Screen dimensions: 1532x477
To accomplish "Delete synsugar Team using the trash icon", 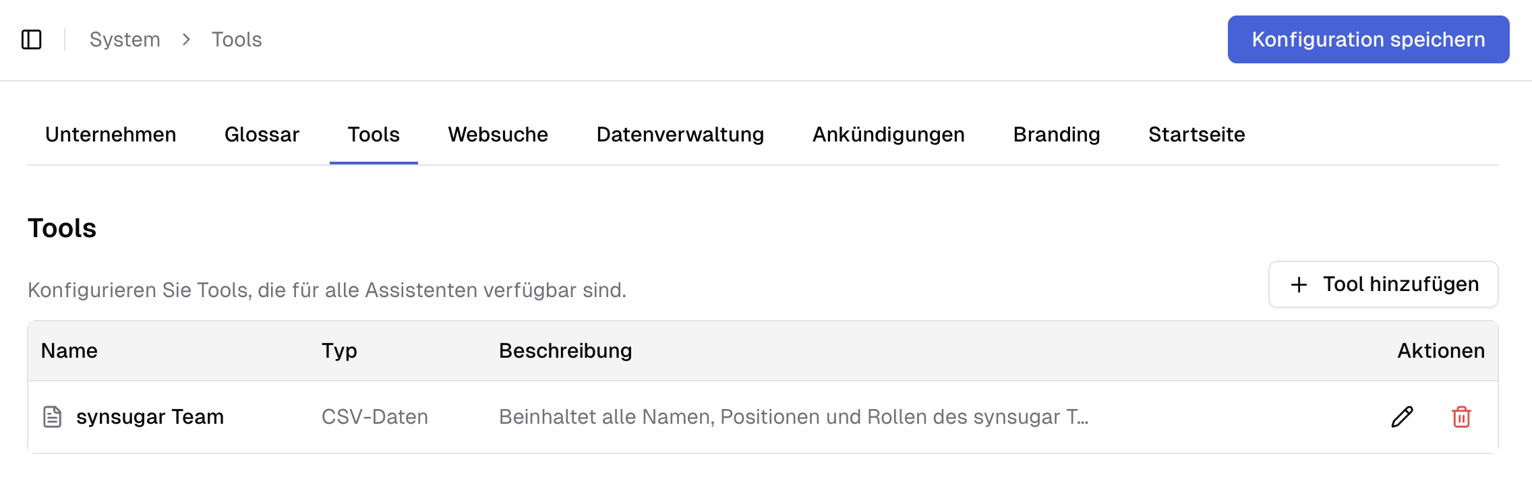I will tap(1461, 416).
